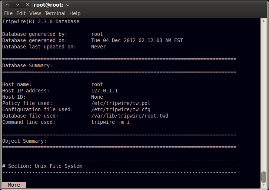The image size is (269, 190).
Task: Open the Terminal menu
Action: (x=55, y=13)
